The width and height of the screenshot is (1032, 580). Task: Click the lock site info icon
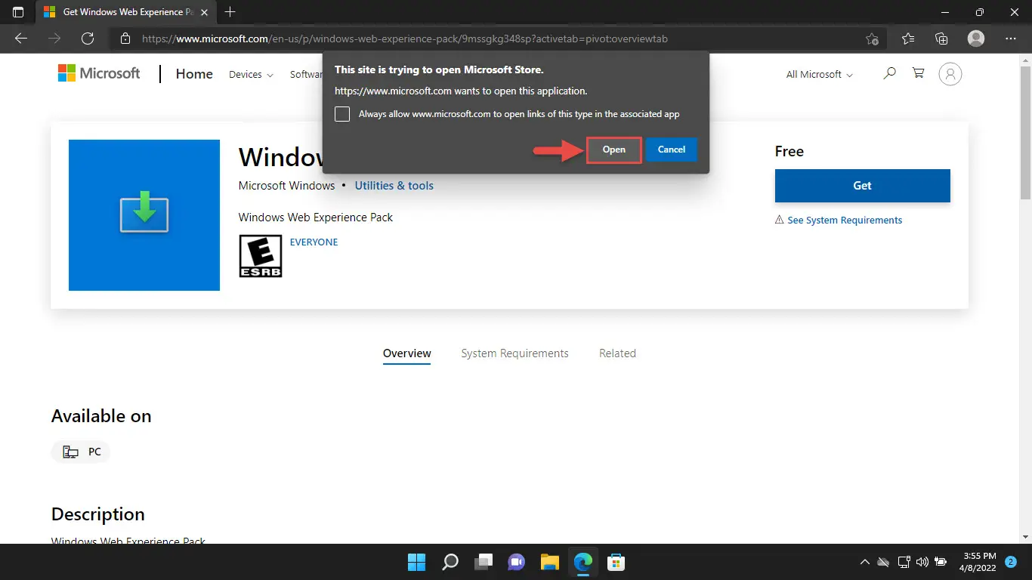[x=125, y=39]
